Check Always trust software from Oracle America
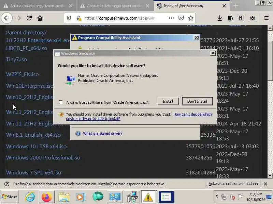The image size is (273, 204). coord(61,102)
